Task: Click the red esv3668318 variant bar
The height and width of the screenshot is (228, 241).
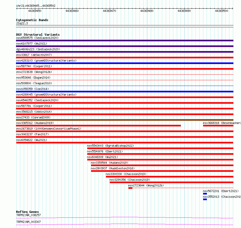Action: (218, 126)
